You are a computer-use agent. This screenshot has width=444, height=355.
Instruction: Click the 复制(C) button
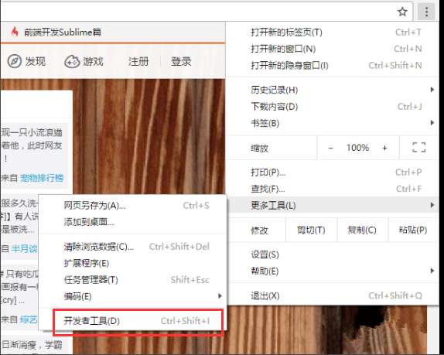click(362, 230)
